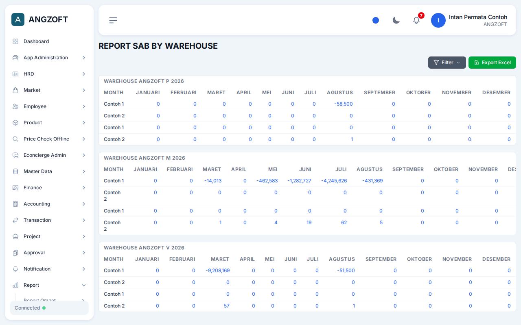Open the Finance menu item
Image resolution: width=521 pixels, height=325 pixels.
point(49,188)
